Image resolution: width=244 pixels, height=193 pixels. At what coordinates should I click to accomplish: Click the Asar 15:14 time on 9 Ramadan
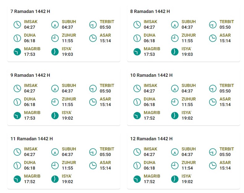coord(105,105)
